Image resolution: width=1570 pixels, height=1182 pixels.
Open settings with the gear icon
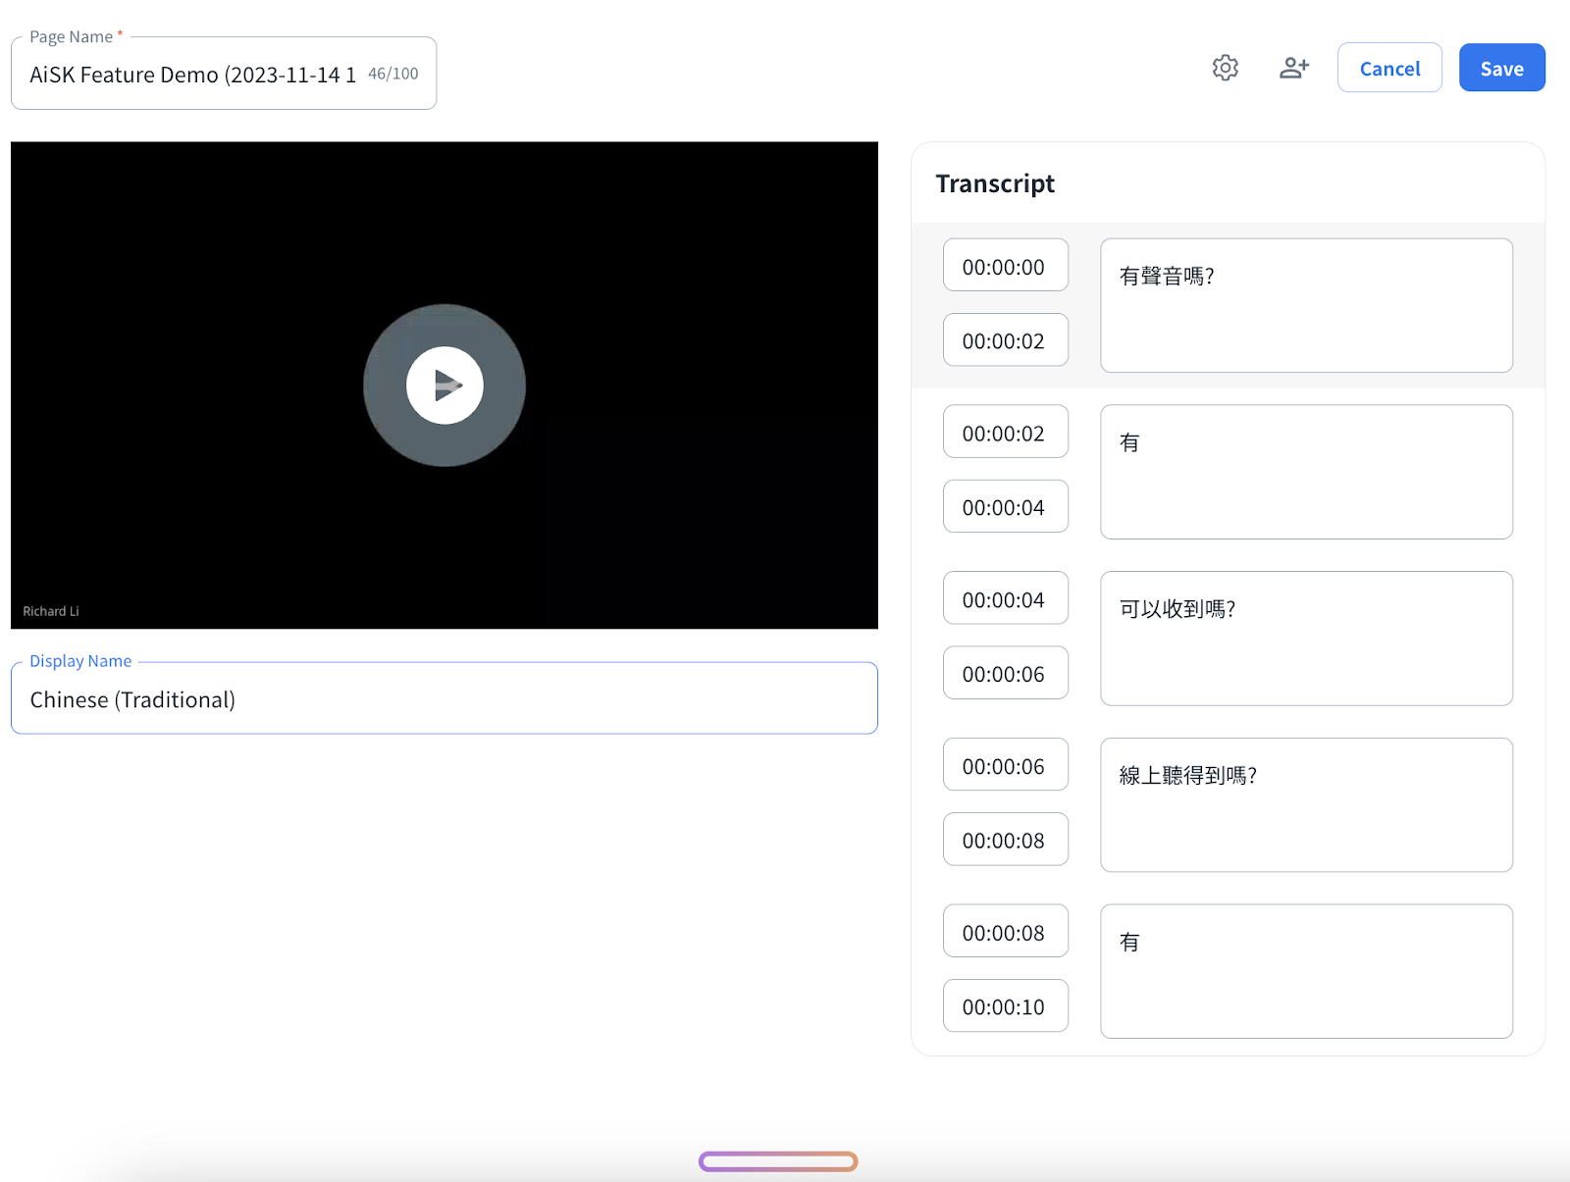click(x=1225, y=68)
